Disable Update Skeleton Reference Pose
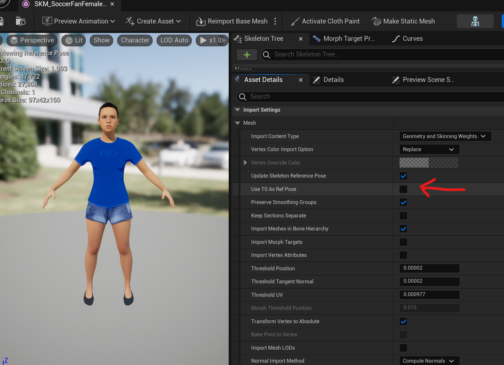504x365 pixels. tap(403, 176)
